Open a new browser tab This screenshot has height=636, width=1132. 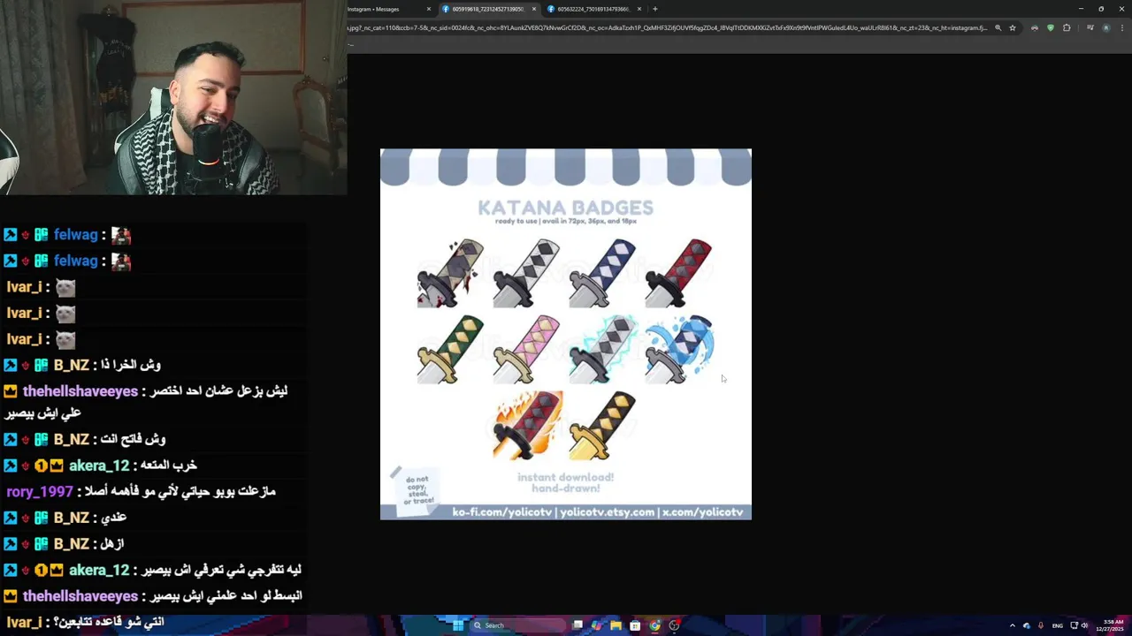tap(655, 9)
